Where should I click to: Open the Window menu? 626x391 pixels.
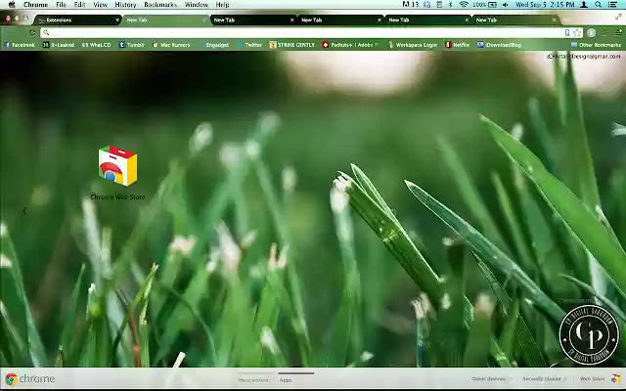(196, 4)
